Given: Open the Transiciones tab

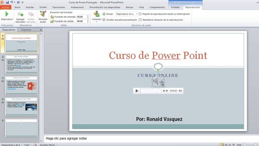Looking at the screenshot, I should pos(59,7).
